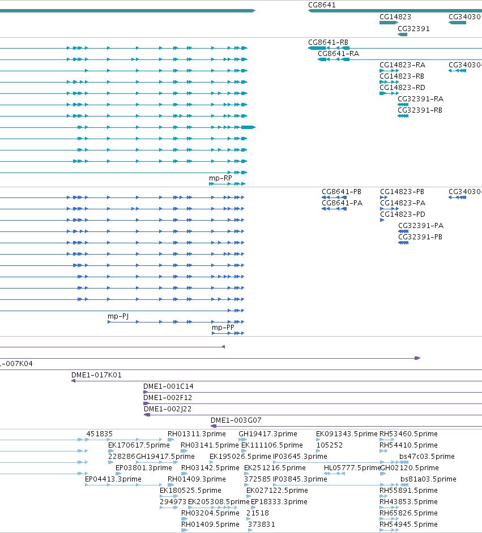Select EST EK111106.5prime
The height and width of the screenshot is (533, 482).
pos(272,445)
